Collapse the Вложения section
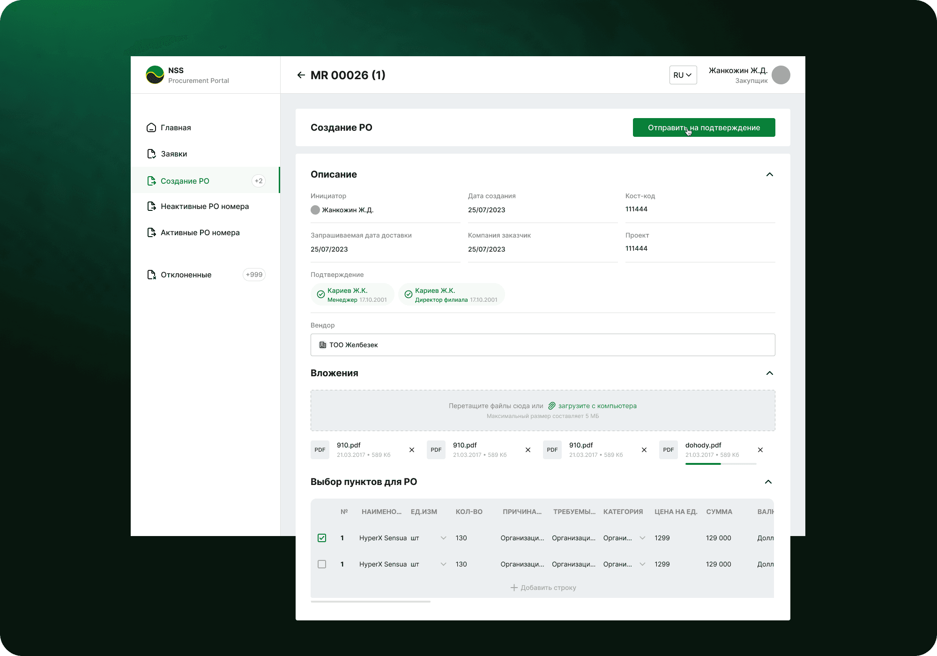Image resolution: width=937 pixels, height=656 pixels. click(769, 373)
